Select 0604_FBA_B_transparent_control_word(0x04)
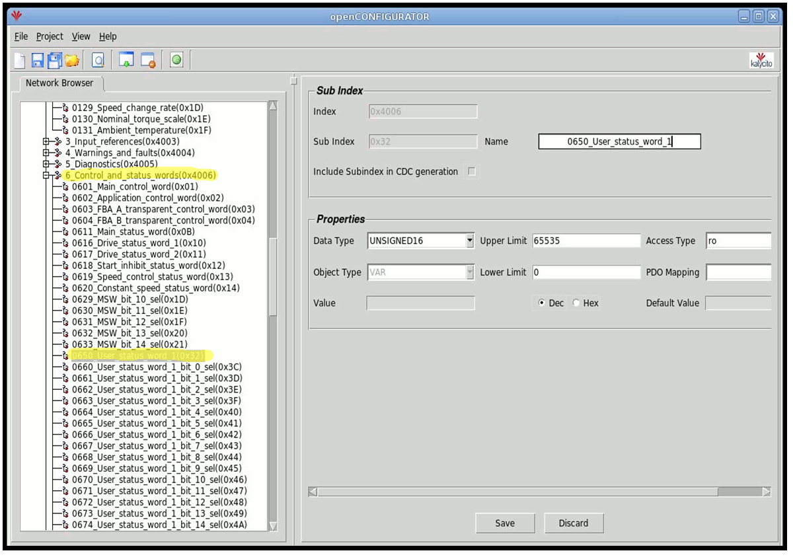795x559 pixels. pos(163,220)
